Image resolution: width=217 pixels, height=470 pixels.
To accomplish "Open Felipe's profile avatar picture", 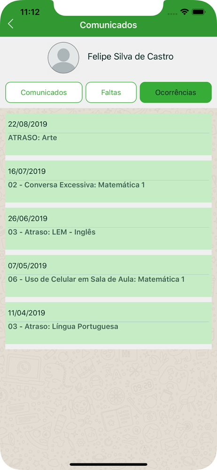I will [63, 57].
